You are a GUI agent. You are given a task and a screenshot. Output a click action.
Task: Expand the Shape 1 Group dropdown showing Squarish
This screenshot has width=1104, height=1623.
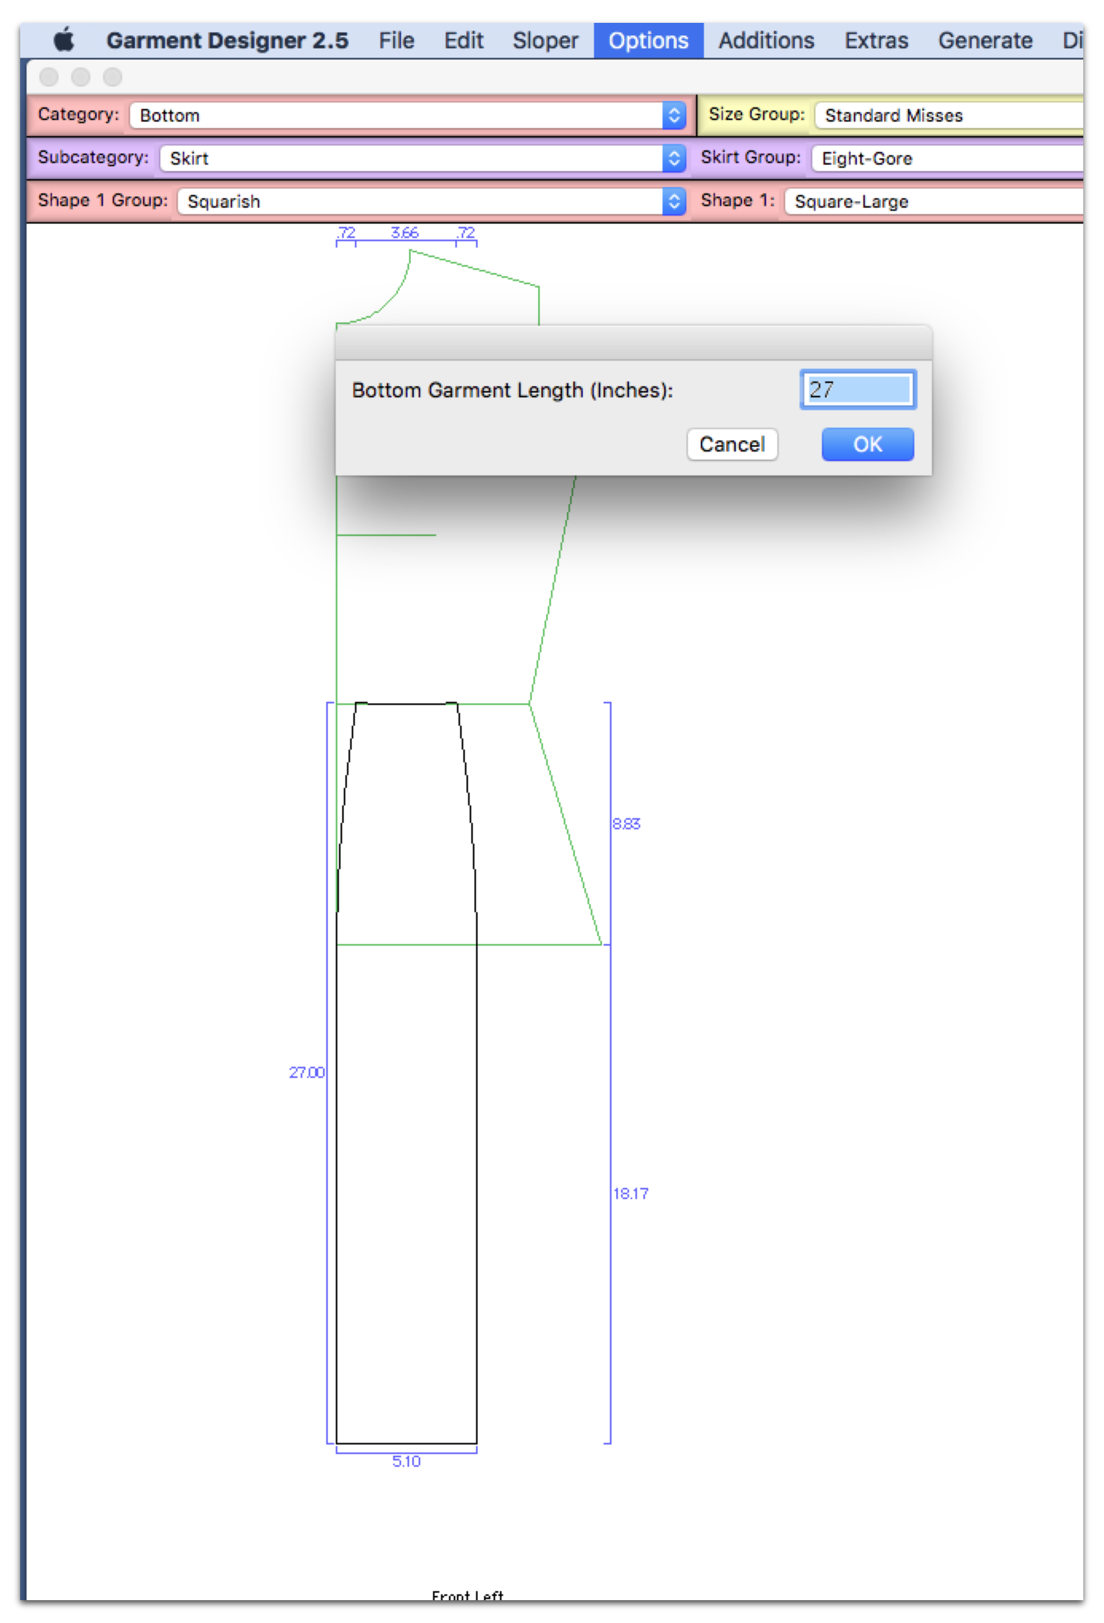[431, 202]
